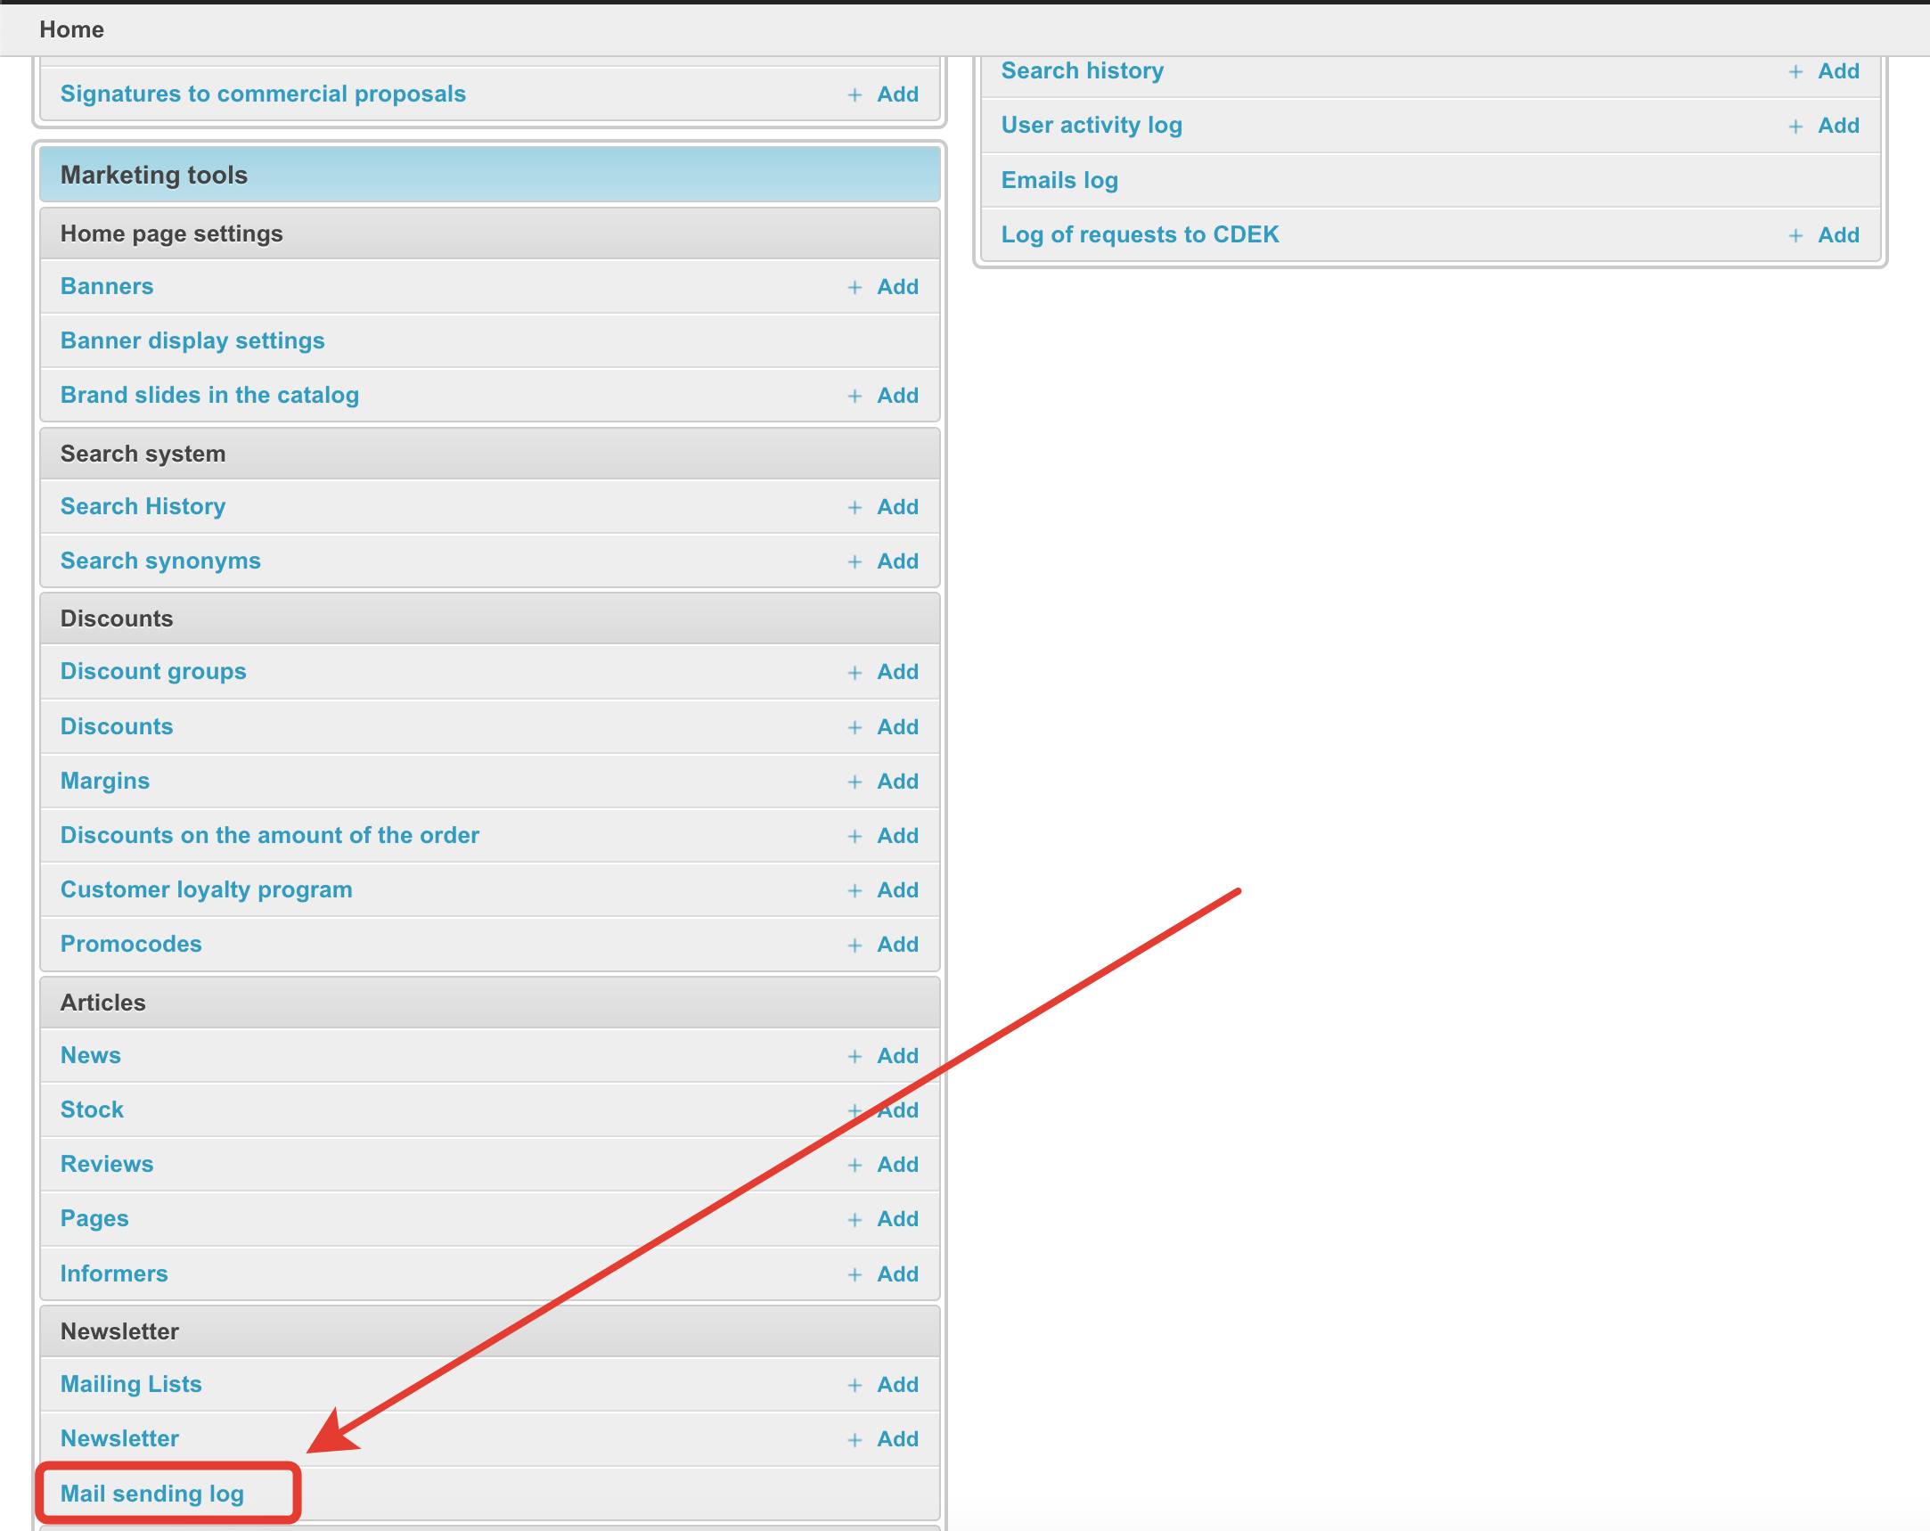Click the Marketing tools section header
The image size is (1930, 1531).
[154, 175]
